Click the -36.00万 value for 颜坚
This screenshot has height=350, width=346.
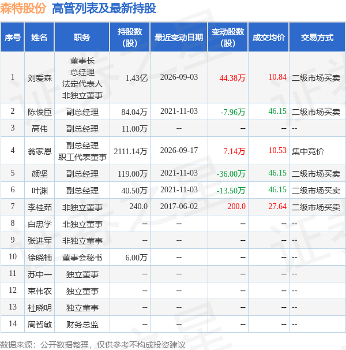pyautogui.click(x=231, y=174)
